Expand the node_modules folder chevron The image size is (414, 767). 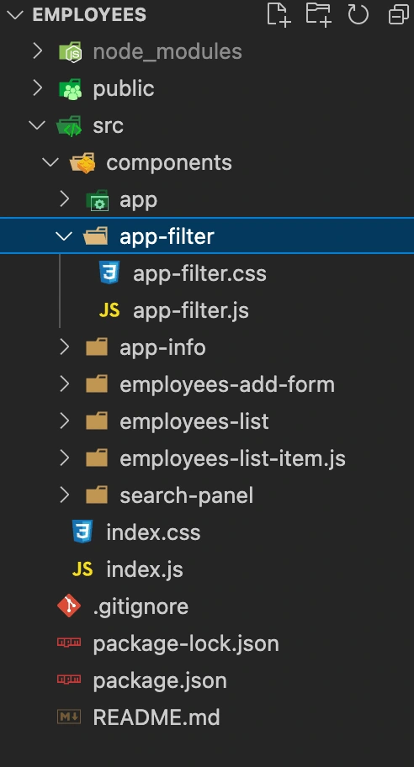pos(37,51)
